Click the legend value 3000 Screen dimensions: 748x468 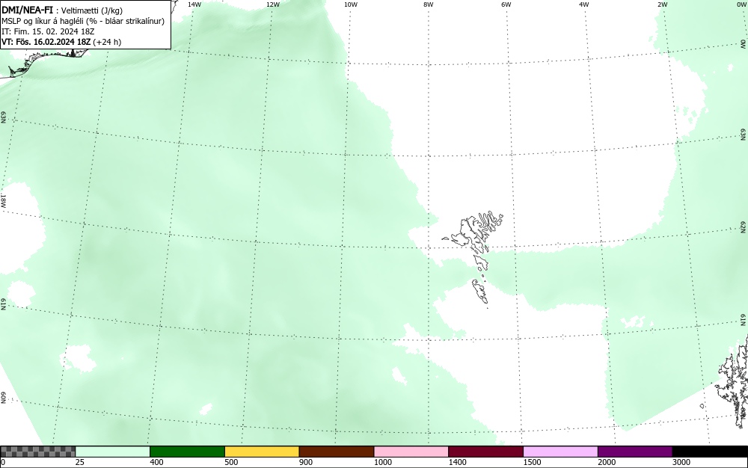(x=681, y=462)
